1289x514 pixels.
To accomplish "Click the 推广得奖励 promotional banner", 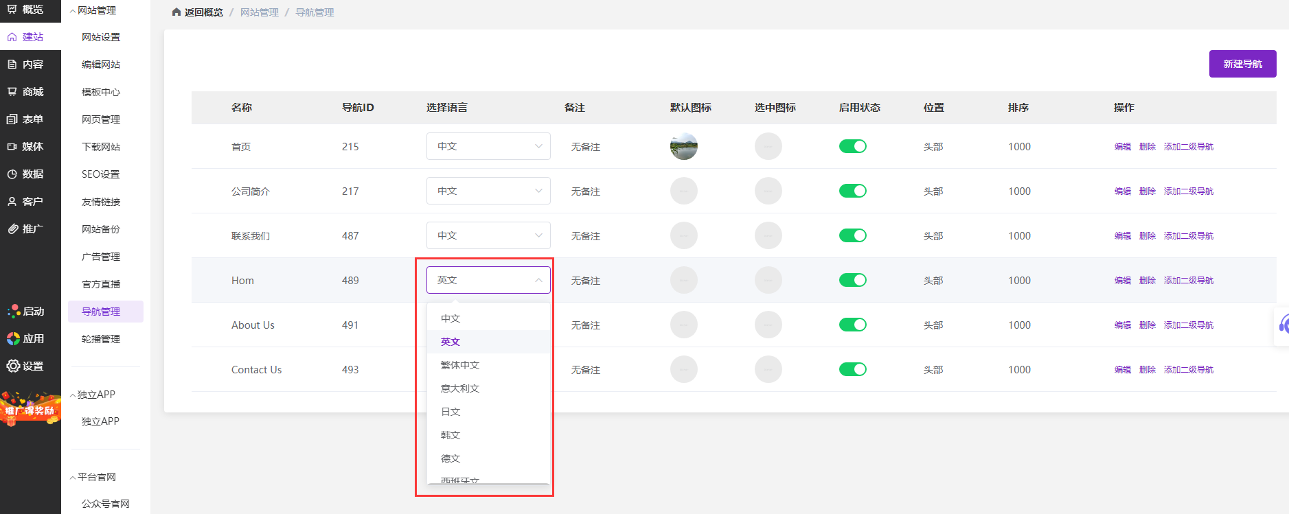I will (x=30, y=410).
